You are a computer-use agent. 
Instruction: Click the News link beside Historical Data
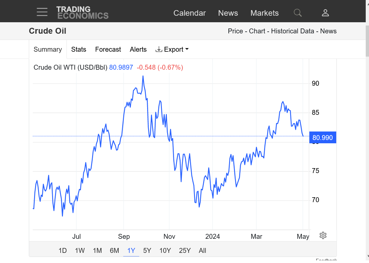tap(328, 31)
